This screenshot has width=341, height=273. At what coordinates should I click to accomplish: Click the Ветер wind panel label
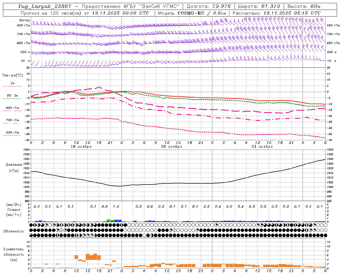[x=25, y=20]
